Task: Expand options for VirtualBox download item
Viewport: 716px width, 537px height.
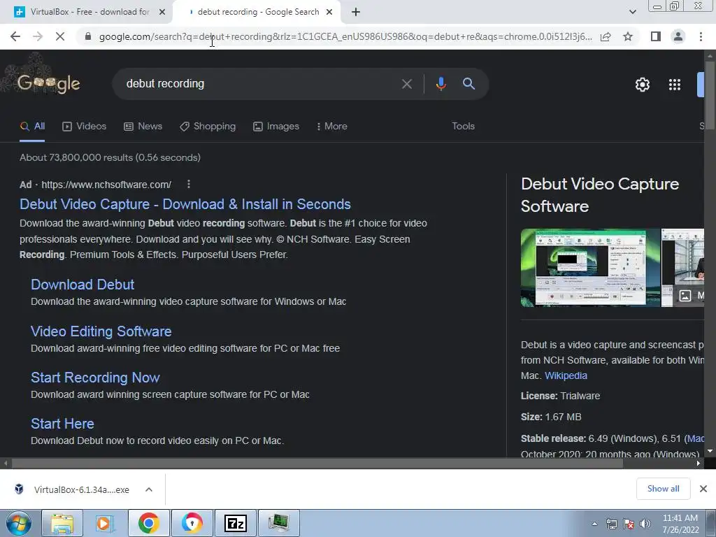Action: point(149,489)
